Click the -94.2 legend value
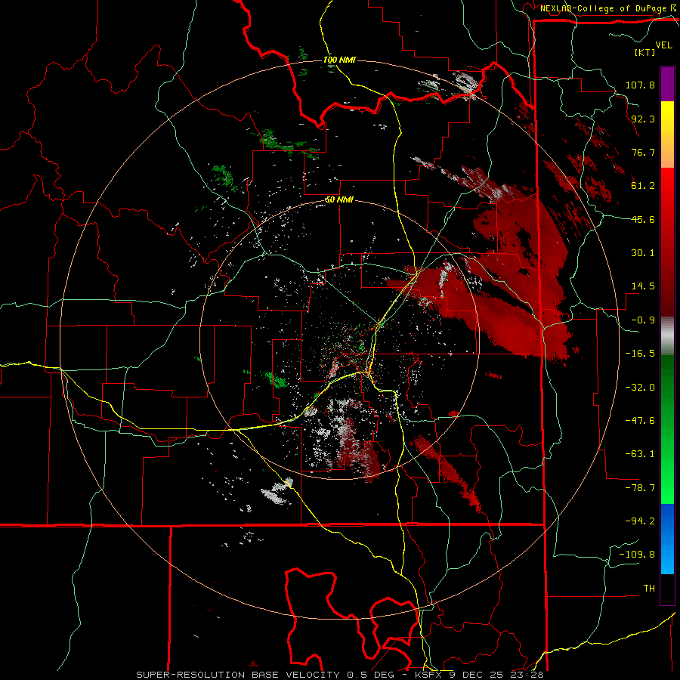The width and height of the screenshot is (680, 680). point(640,521)
